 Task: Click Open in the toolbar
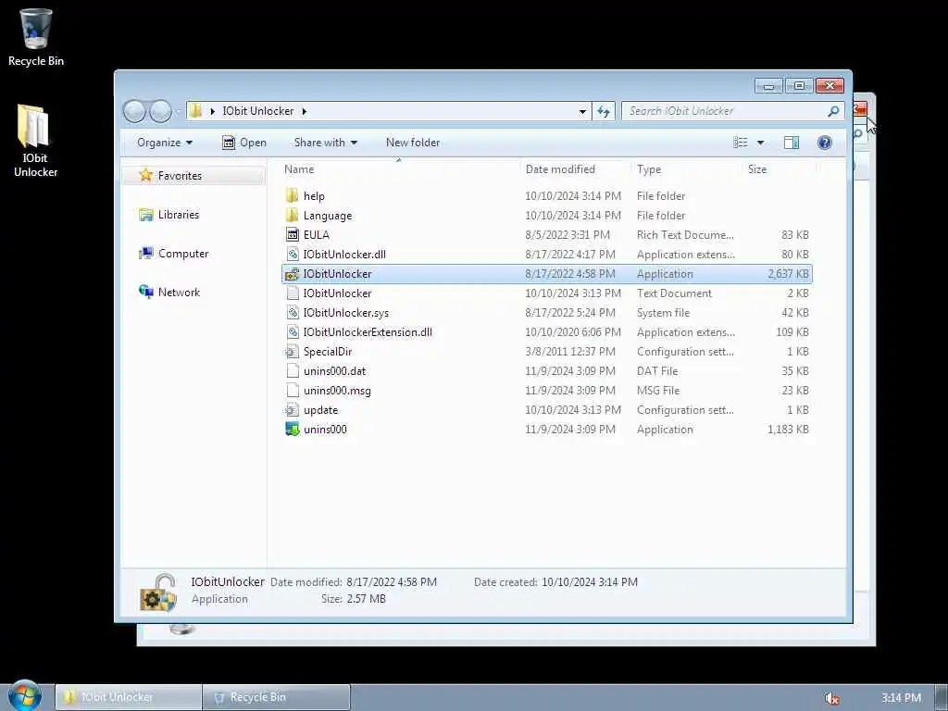[244, 143]
